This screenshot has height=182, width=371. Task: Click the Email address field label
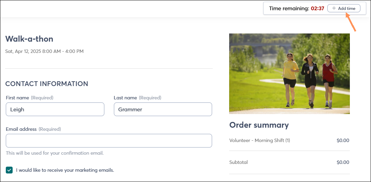click(x=21, y=129)
